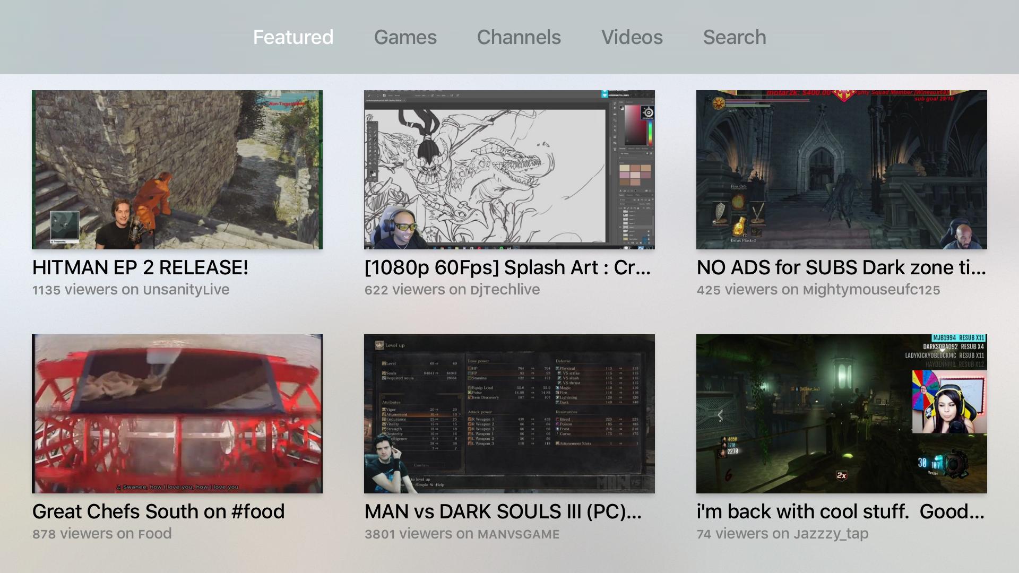Click the [1080p 60Fps] Splash Art title
Screen dimensions: 1019x573
pyautogui.click(x=507, y=267)
